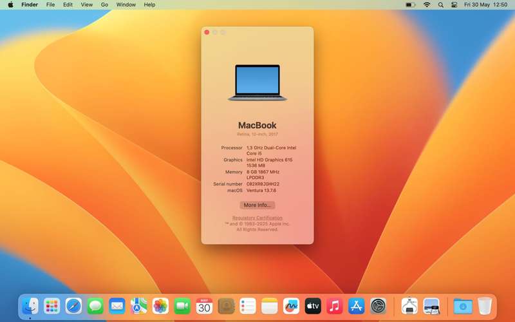This screenshot has height=322, width=515.
Task: Open Finder from the Dock
Action: click(30, 307)
